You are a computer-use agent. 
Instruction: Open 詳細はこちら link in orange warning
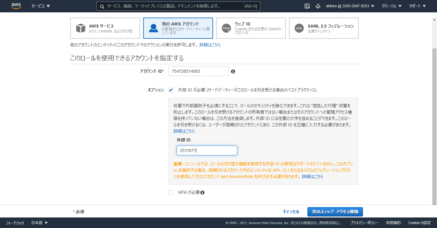313,177
